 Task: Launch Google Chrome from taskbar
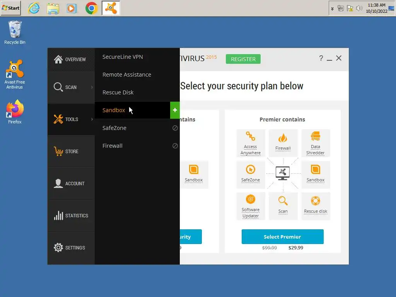[x=91, y=8]
